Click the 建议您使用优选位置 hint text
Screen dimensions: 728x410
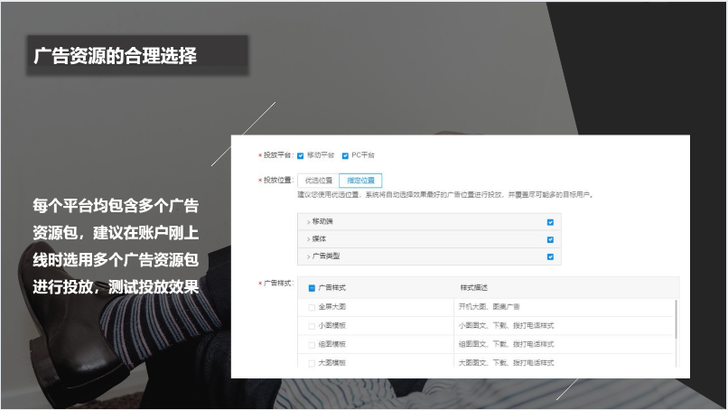pos(445,194)
